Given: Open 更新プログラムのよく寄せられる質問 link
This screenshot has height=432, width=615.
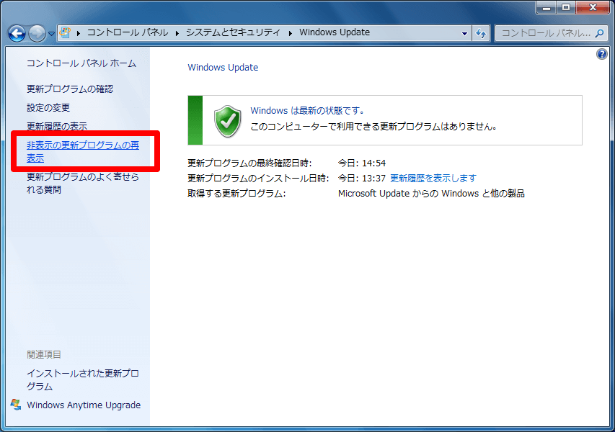Looking at the screenshot, I should point(83,183).
